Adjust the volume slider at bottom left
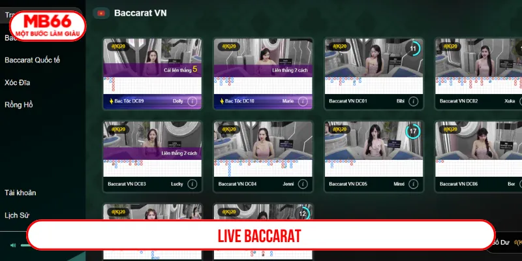This screenshot has height=261, width=522. click(23, 245)
